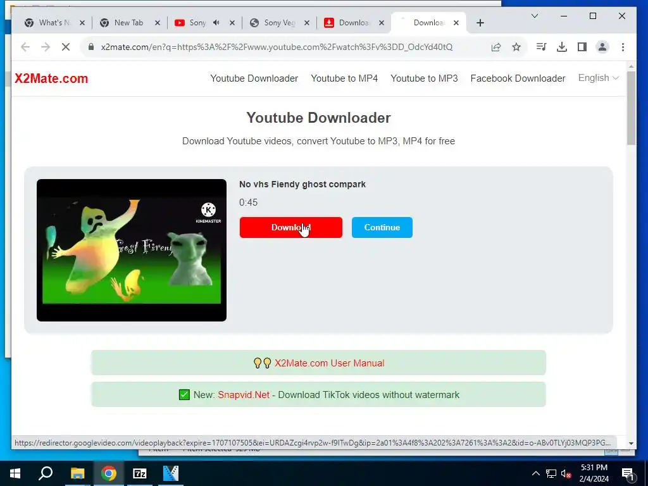Open File Explorer from taskbar
Screen dimensions: 648x486
click(77, 473)
